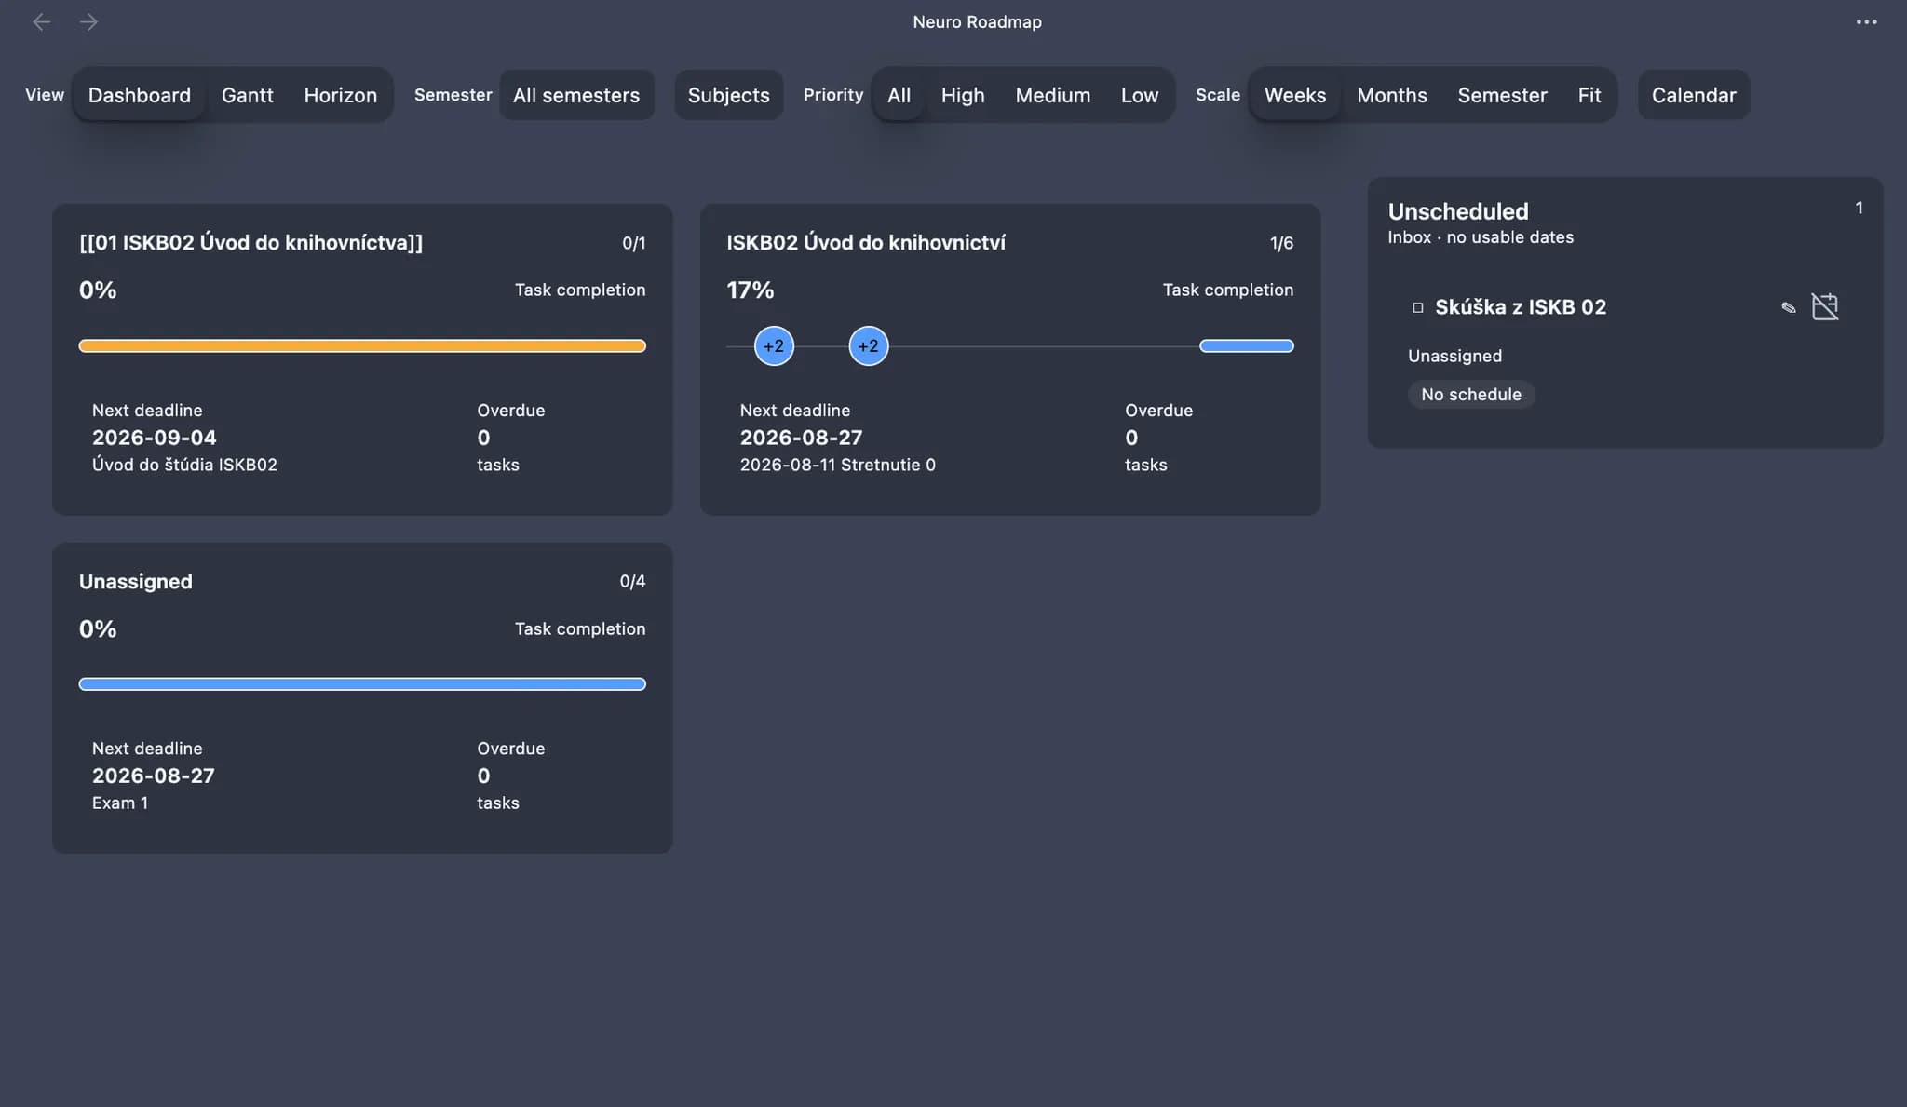The height and width of the screenshot is (1107, 1907).
Task: Filter by Low priority
Action: click(x=1140, y=95)
